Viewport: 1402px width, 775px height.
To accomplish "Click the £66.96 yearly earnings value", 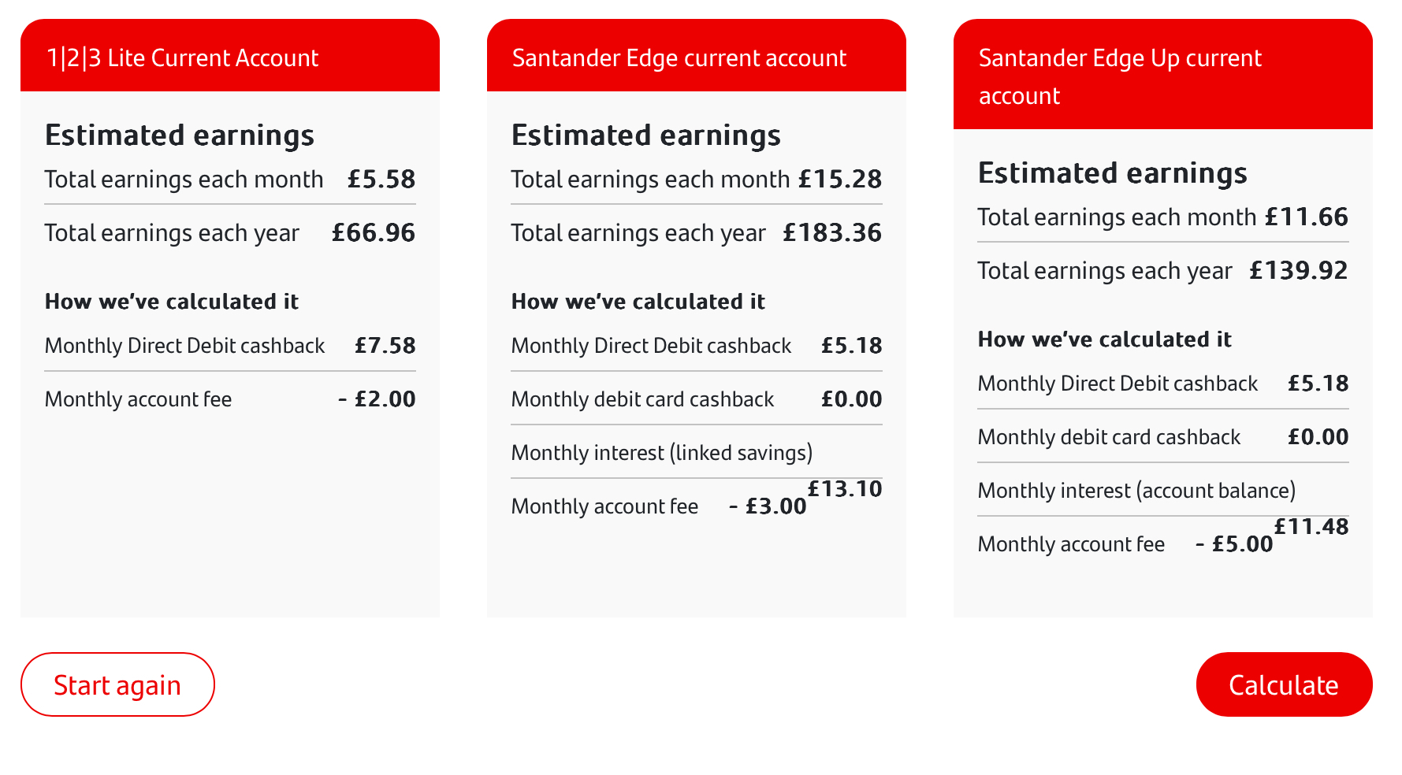I will pyautogui.click(x=374, y=233).
